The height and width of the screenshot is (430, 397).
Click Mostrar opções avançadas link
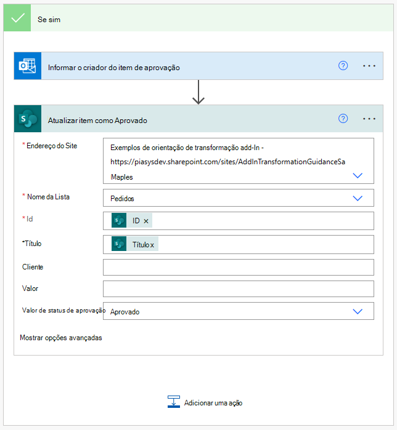[x=60, y=338]
